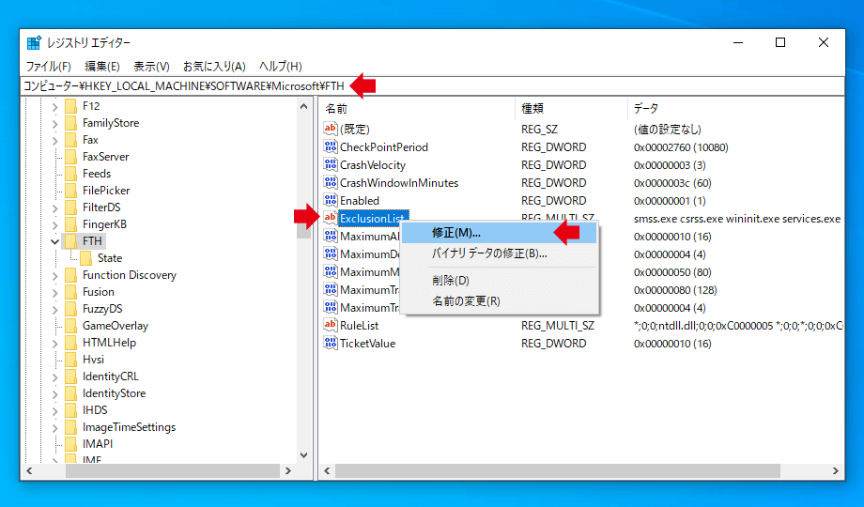Click the ImageTimeSettings folder icon
This screenshot has width=864, height=507.
tap(71, 427)
